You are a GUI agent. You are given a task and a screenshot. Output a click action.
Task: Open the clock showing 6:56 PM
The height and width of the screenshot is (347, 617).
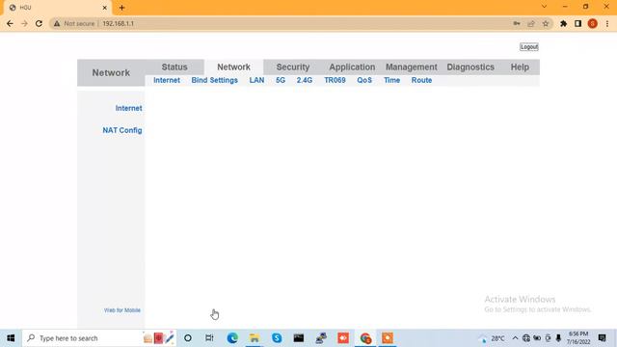click(x=578, y=338)
